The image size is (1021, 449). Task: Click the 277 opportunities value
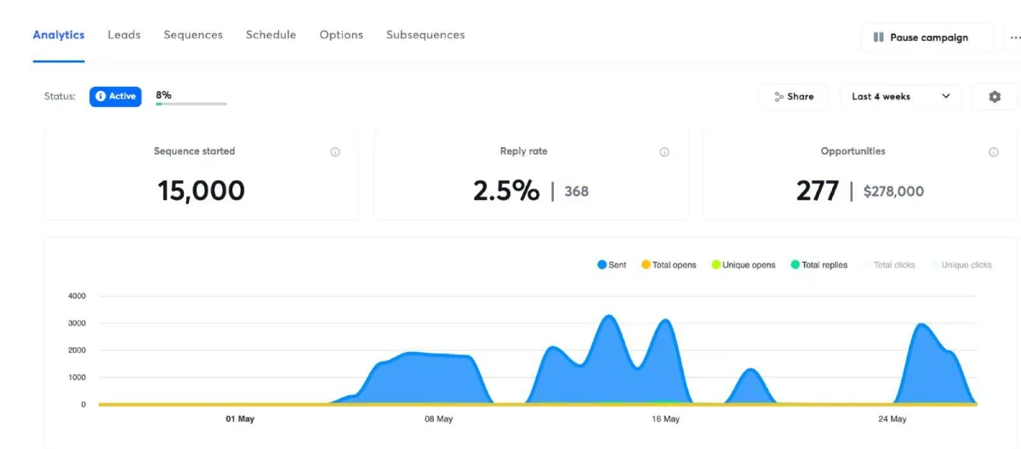[818, 190]
